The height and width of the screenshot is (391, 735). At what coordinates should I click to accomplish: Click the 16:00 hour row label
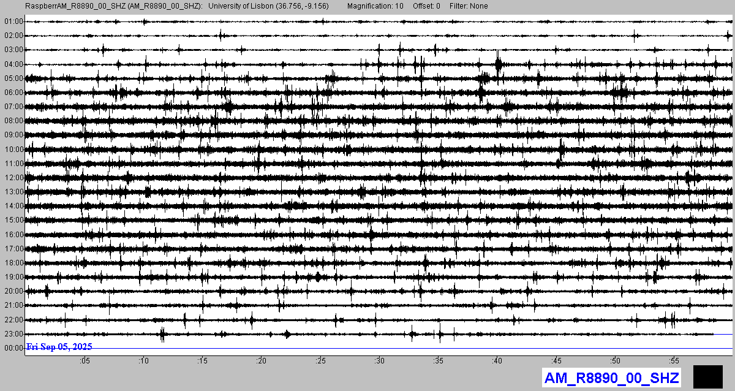(x=13, y=235)
